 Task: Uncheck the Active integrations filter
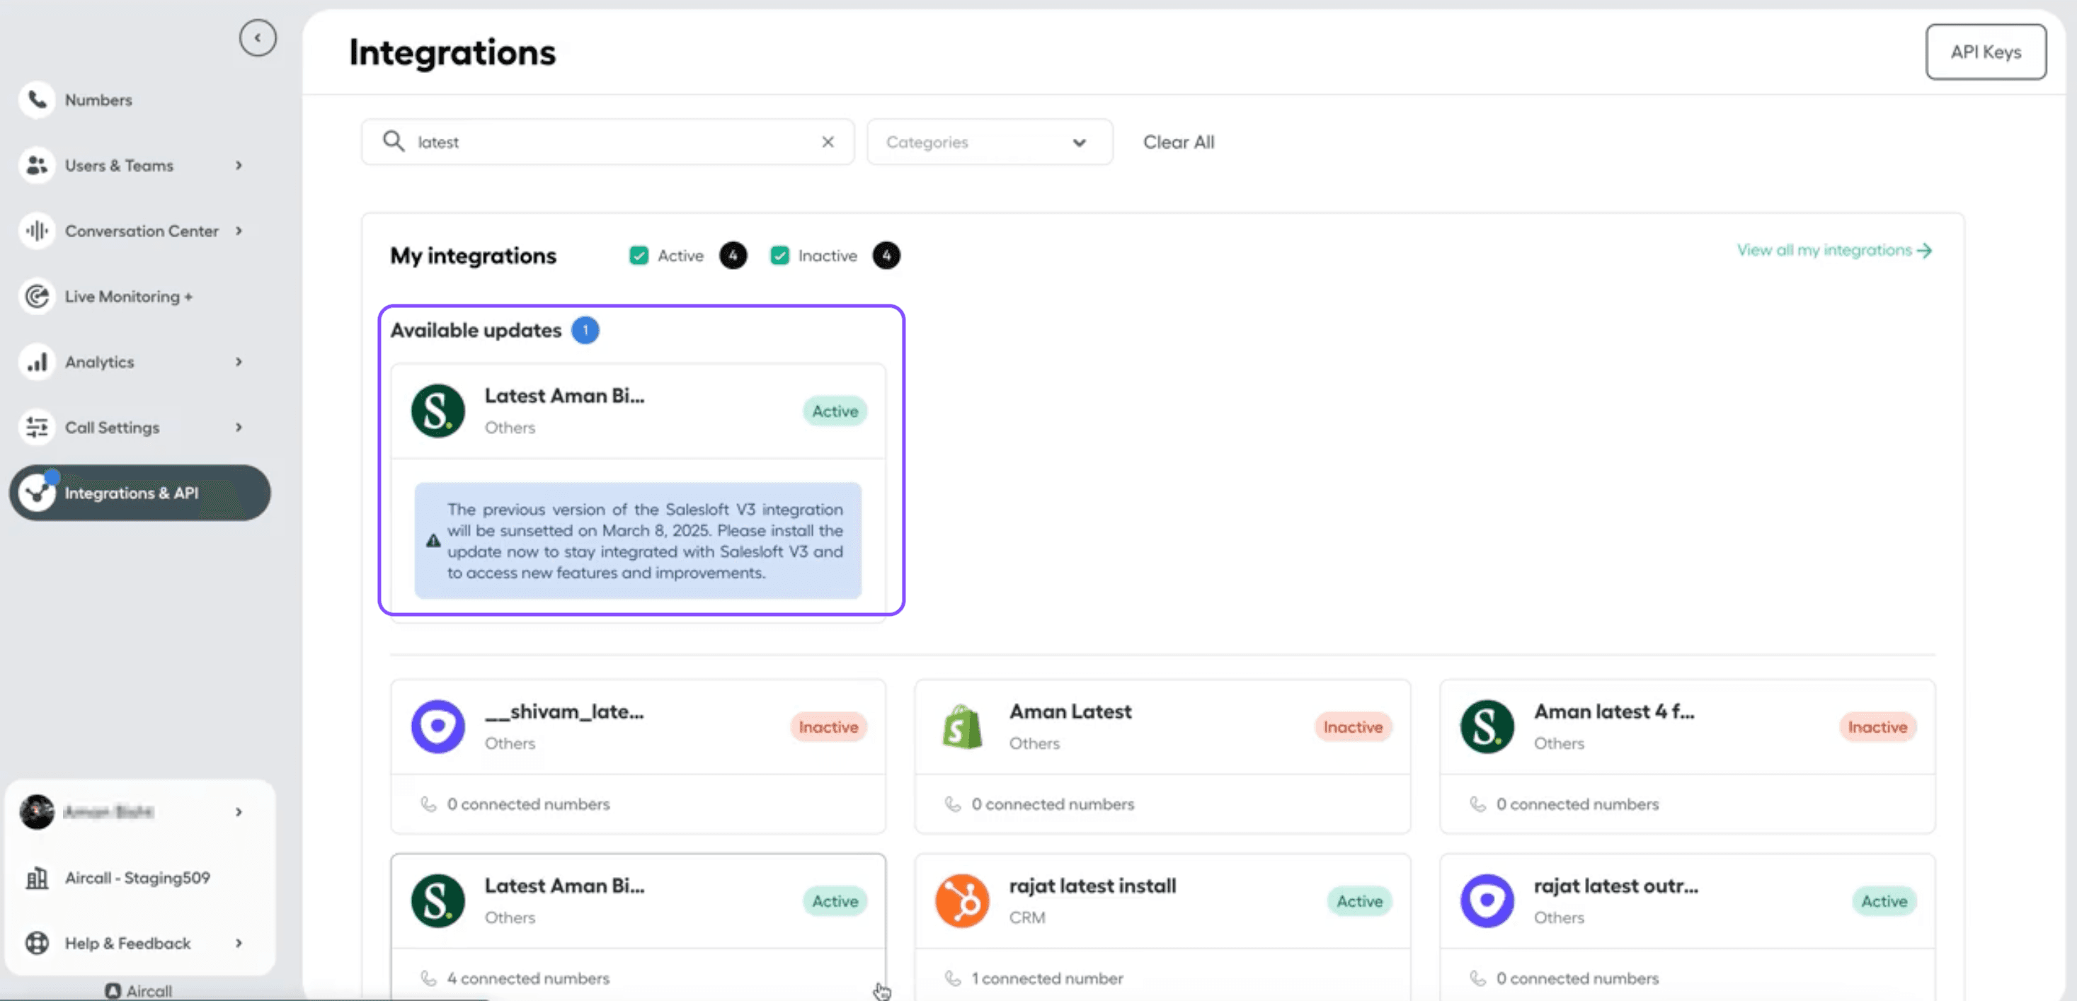coord(639,255)
